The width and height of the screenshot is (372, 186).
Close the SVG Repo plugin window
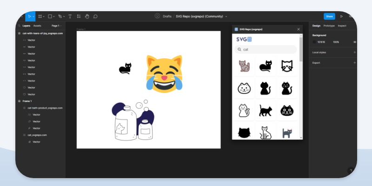(299, 29)
